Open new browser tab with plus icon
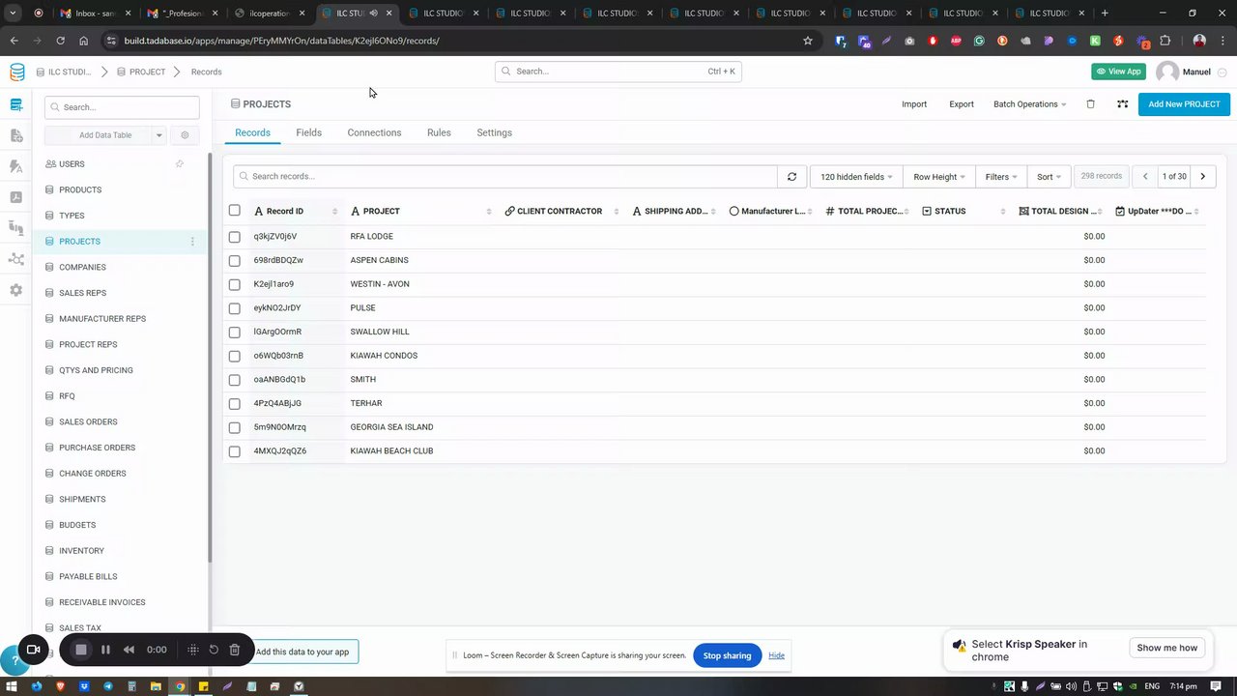Viewport: 1237px width, 696px height. click(1105, 14)
